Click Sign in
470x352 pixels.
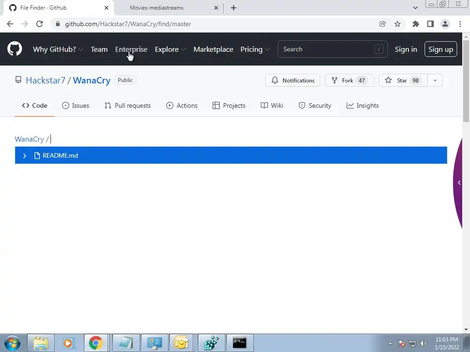406,49
